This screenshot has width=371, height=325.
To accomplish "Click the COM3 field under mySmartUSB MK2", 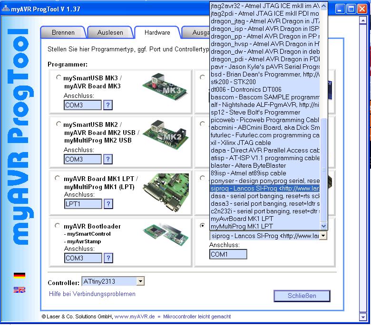I will [x=83, y=159].
